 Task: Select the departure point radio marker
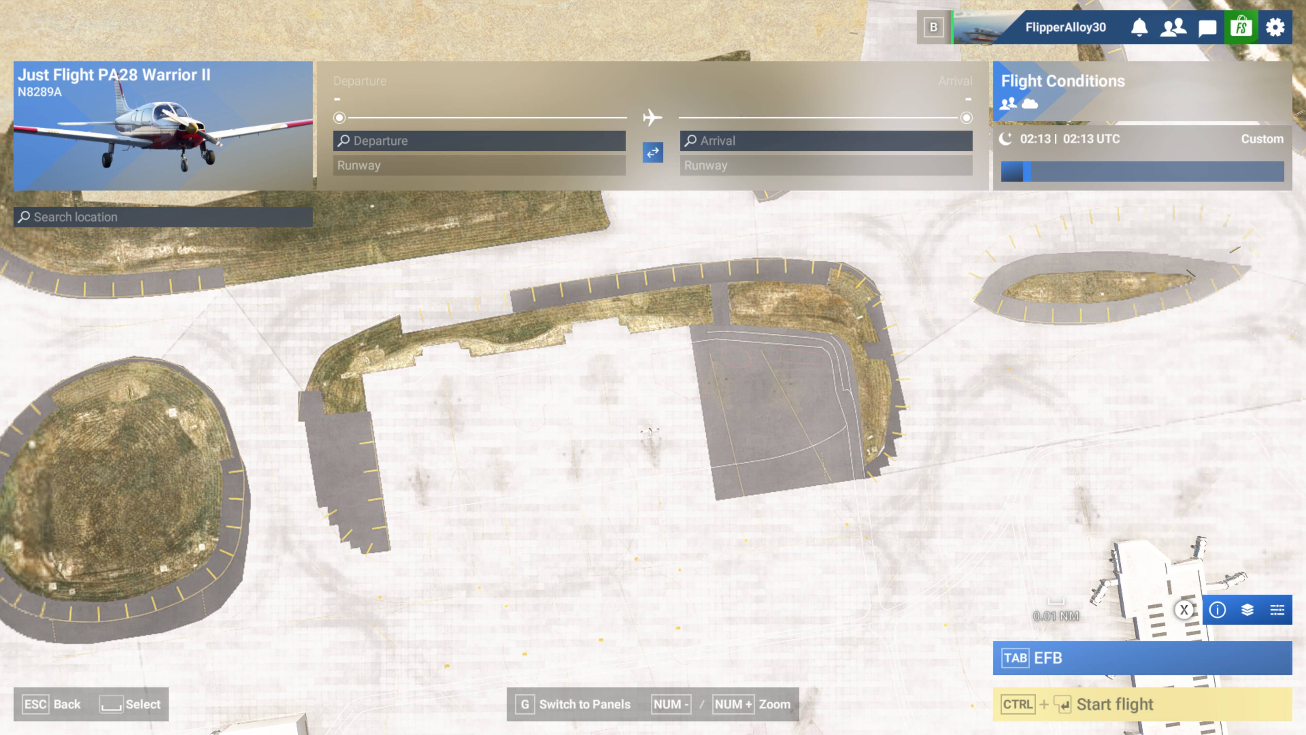tap(339, 118)
